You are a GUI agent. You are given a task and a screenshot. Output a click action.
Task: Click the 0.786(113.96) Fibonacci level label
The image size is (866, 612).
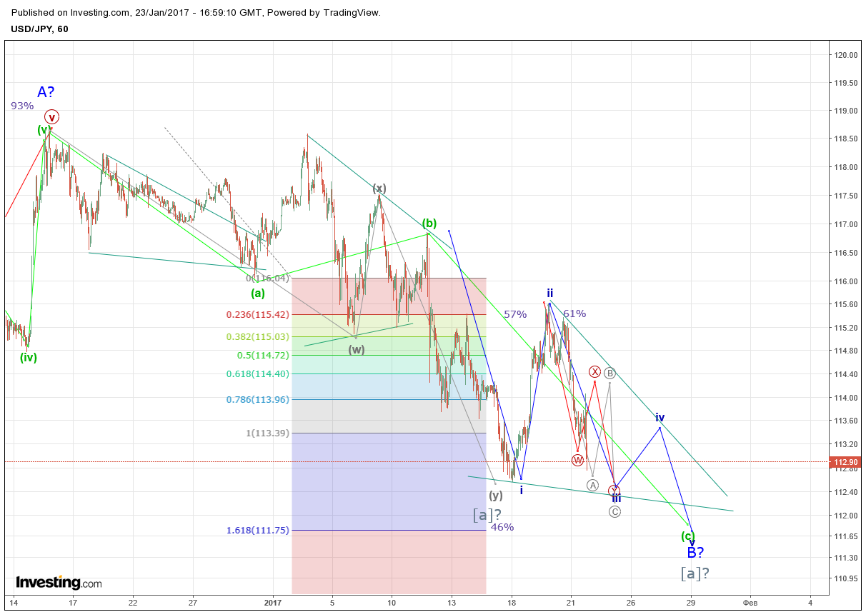pyautogui.click(x=257, y=399)
